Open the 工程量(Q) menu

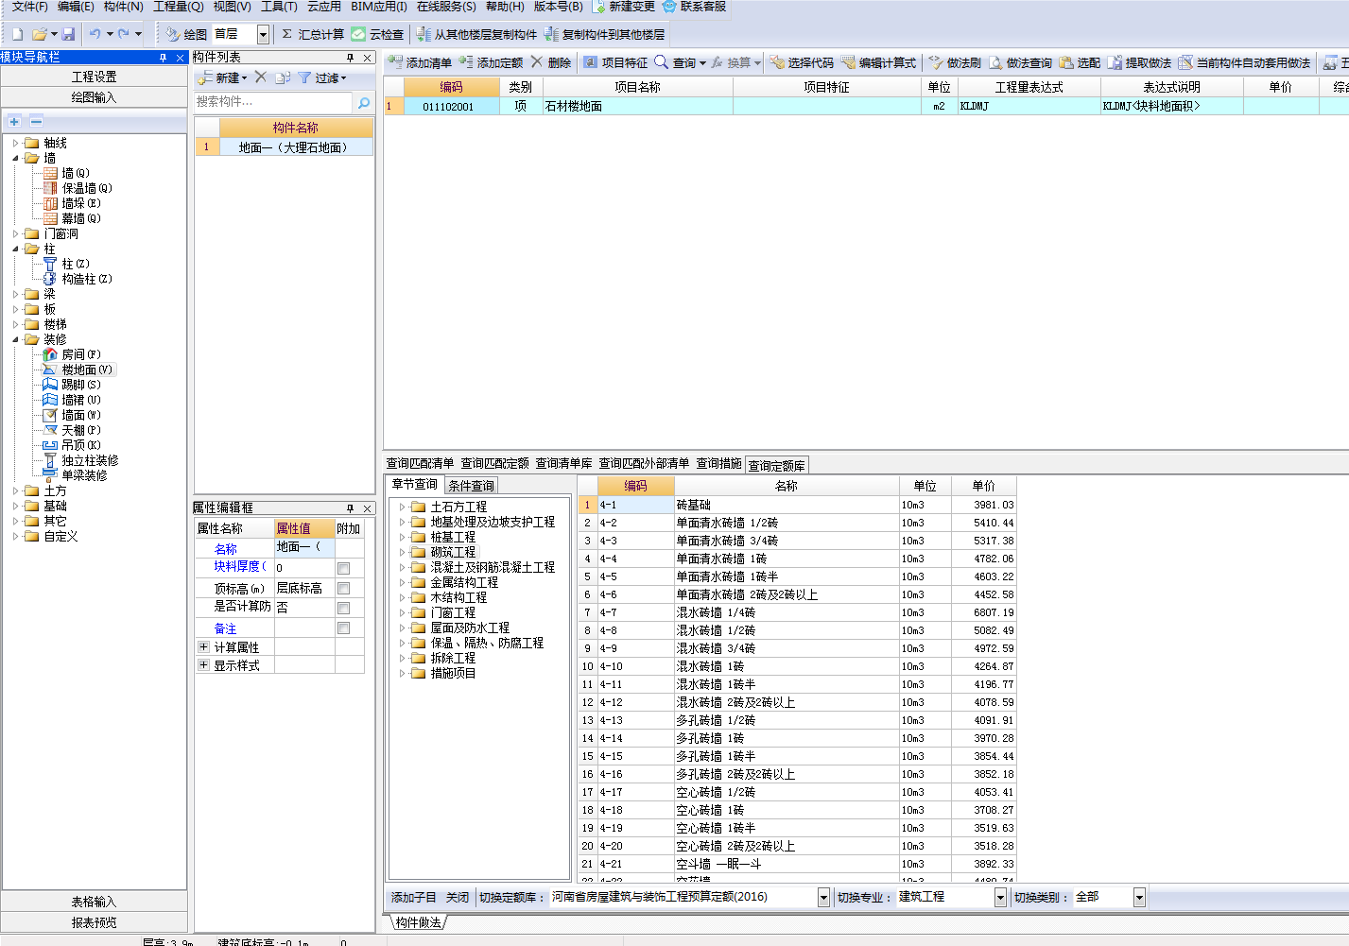(x=179, y=7)
